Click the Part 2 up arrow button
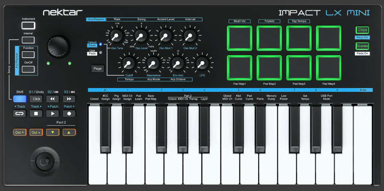Image resolution: width=384 pixels, height=191 pixels. [x=69, y=132]
